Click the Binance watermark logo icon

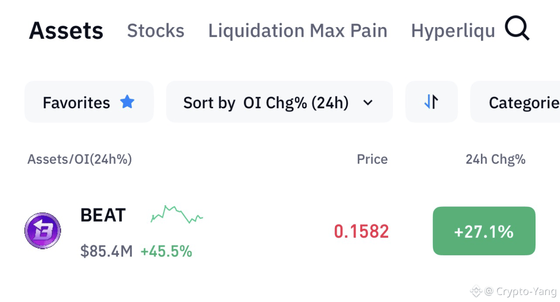tap(475, 291)
